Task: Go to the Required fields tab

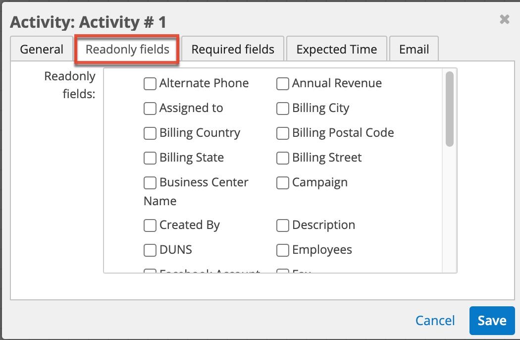Action: coord(233,50)
